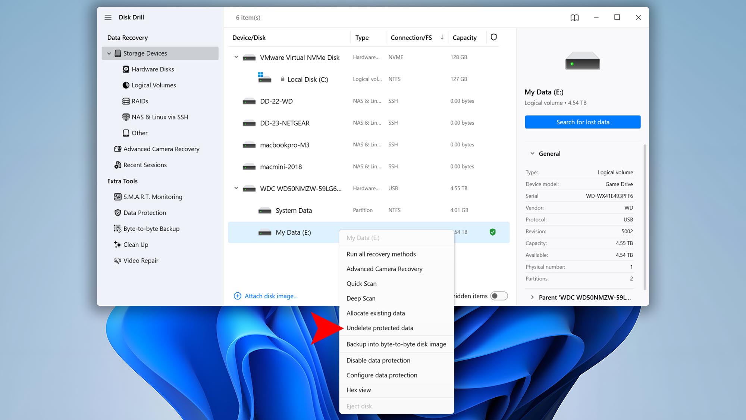Click the Attach disk image link
The image size is (746, 420).
coord(271,296)
